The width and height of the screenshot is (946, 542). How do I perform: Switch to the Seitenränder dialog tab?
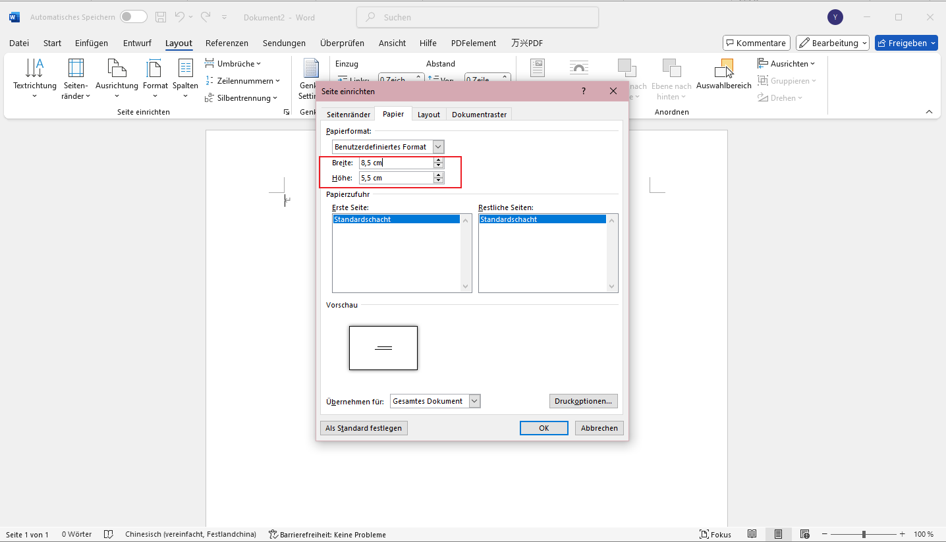(x=348, y=115)
